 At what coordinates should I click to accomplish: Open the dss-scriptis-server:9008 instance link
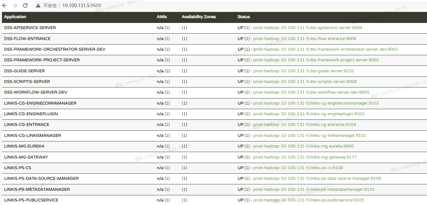[x=305, y=82]
